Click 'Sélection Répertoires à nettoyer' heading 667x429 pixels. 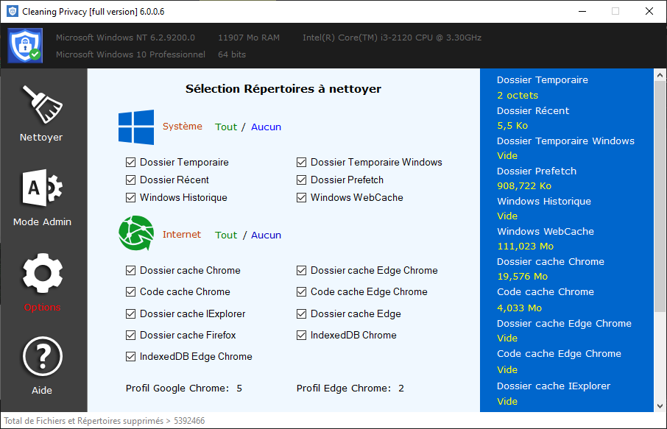(283, 89)
